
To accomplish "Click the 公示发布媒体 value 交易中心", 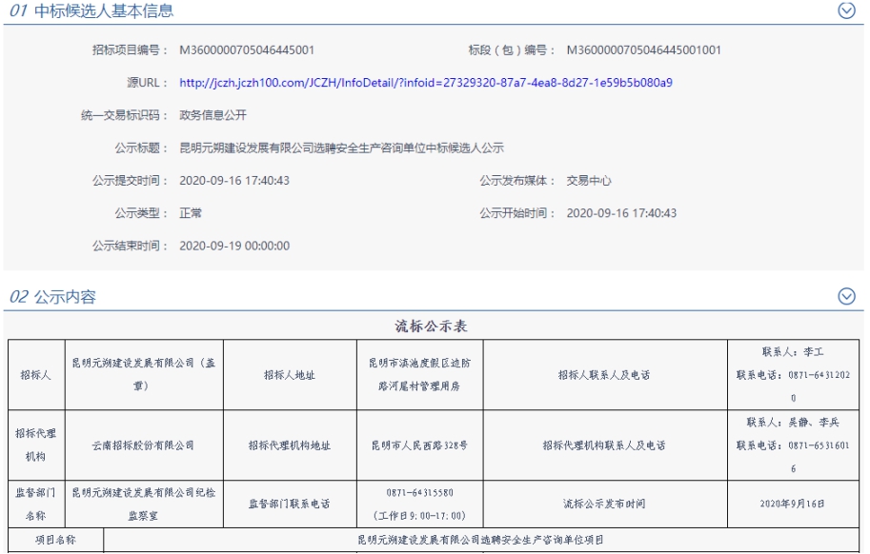I will coord(589,181).
